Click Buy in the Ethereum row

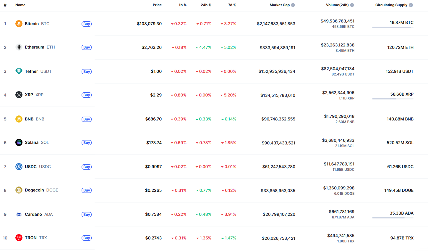tap(87, 47)
